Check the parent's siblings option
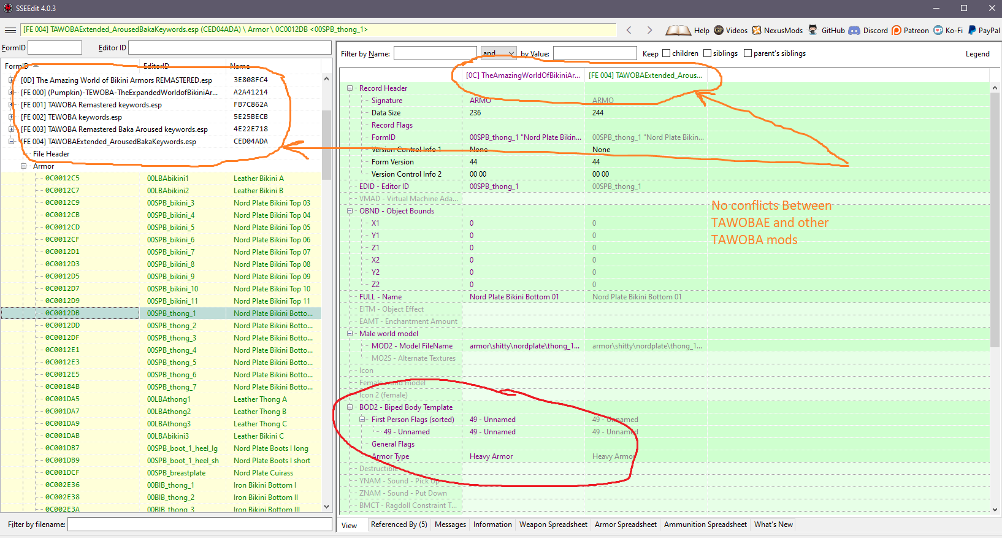This screenshot has height=538, width=1002. coord(748,53)
